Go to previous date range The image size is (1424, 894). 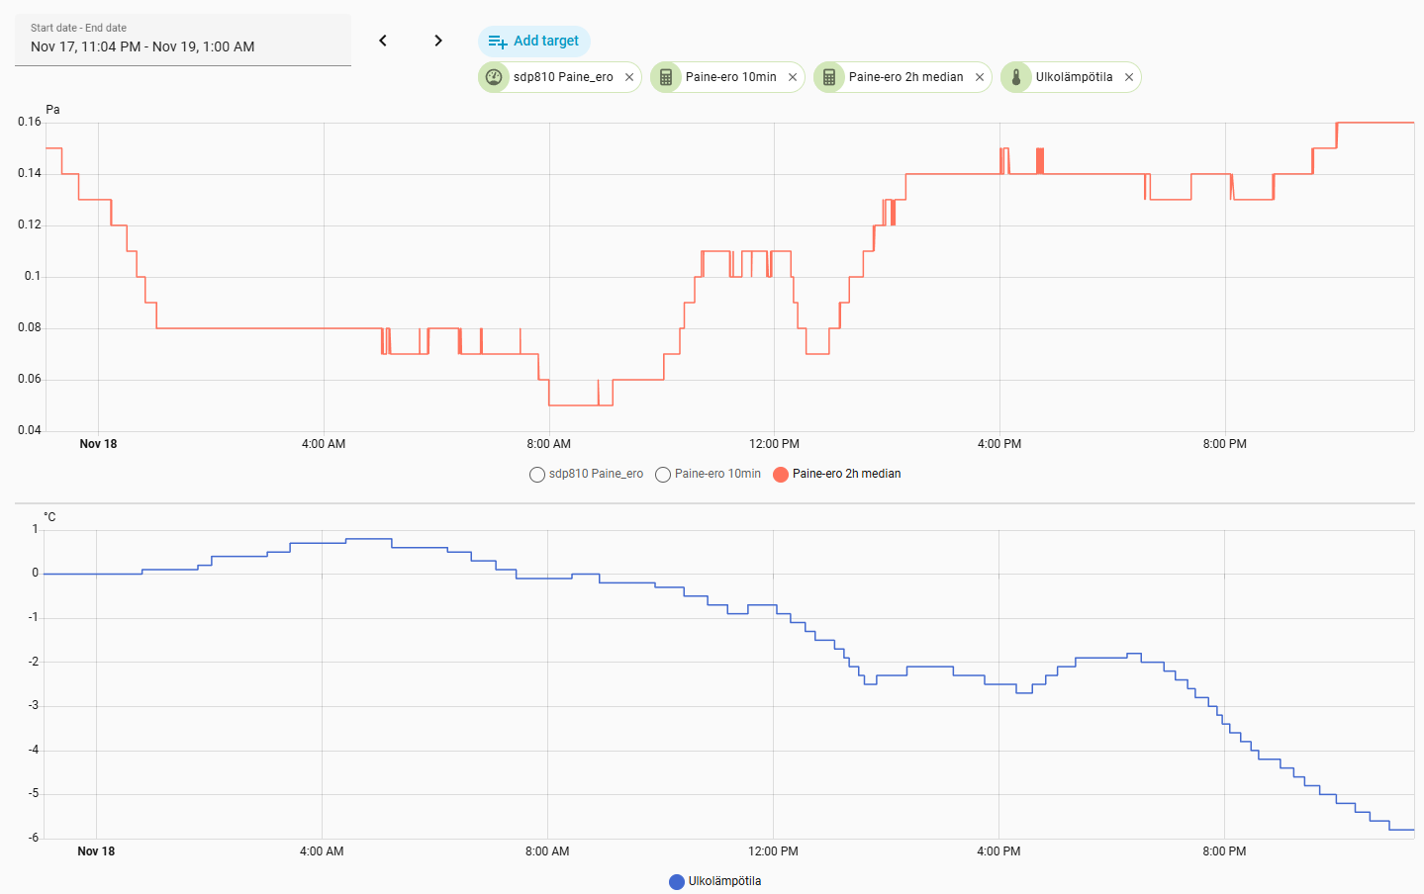click(383, 41)
